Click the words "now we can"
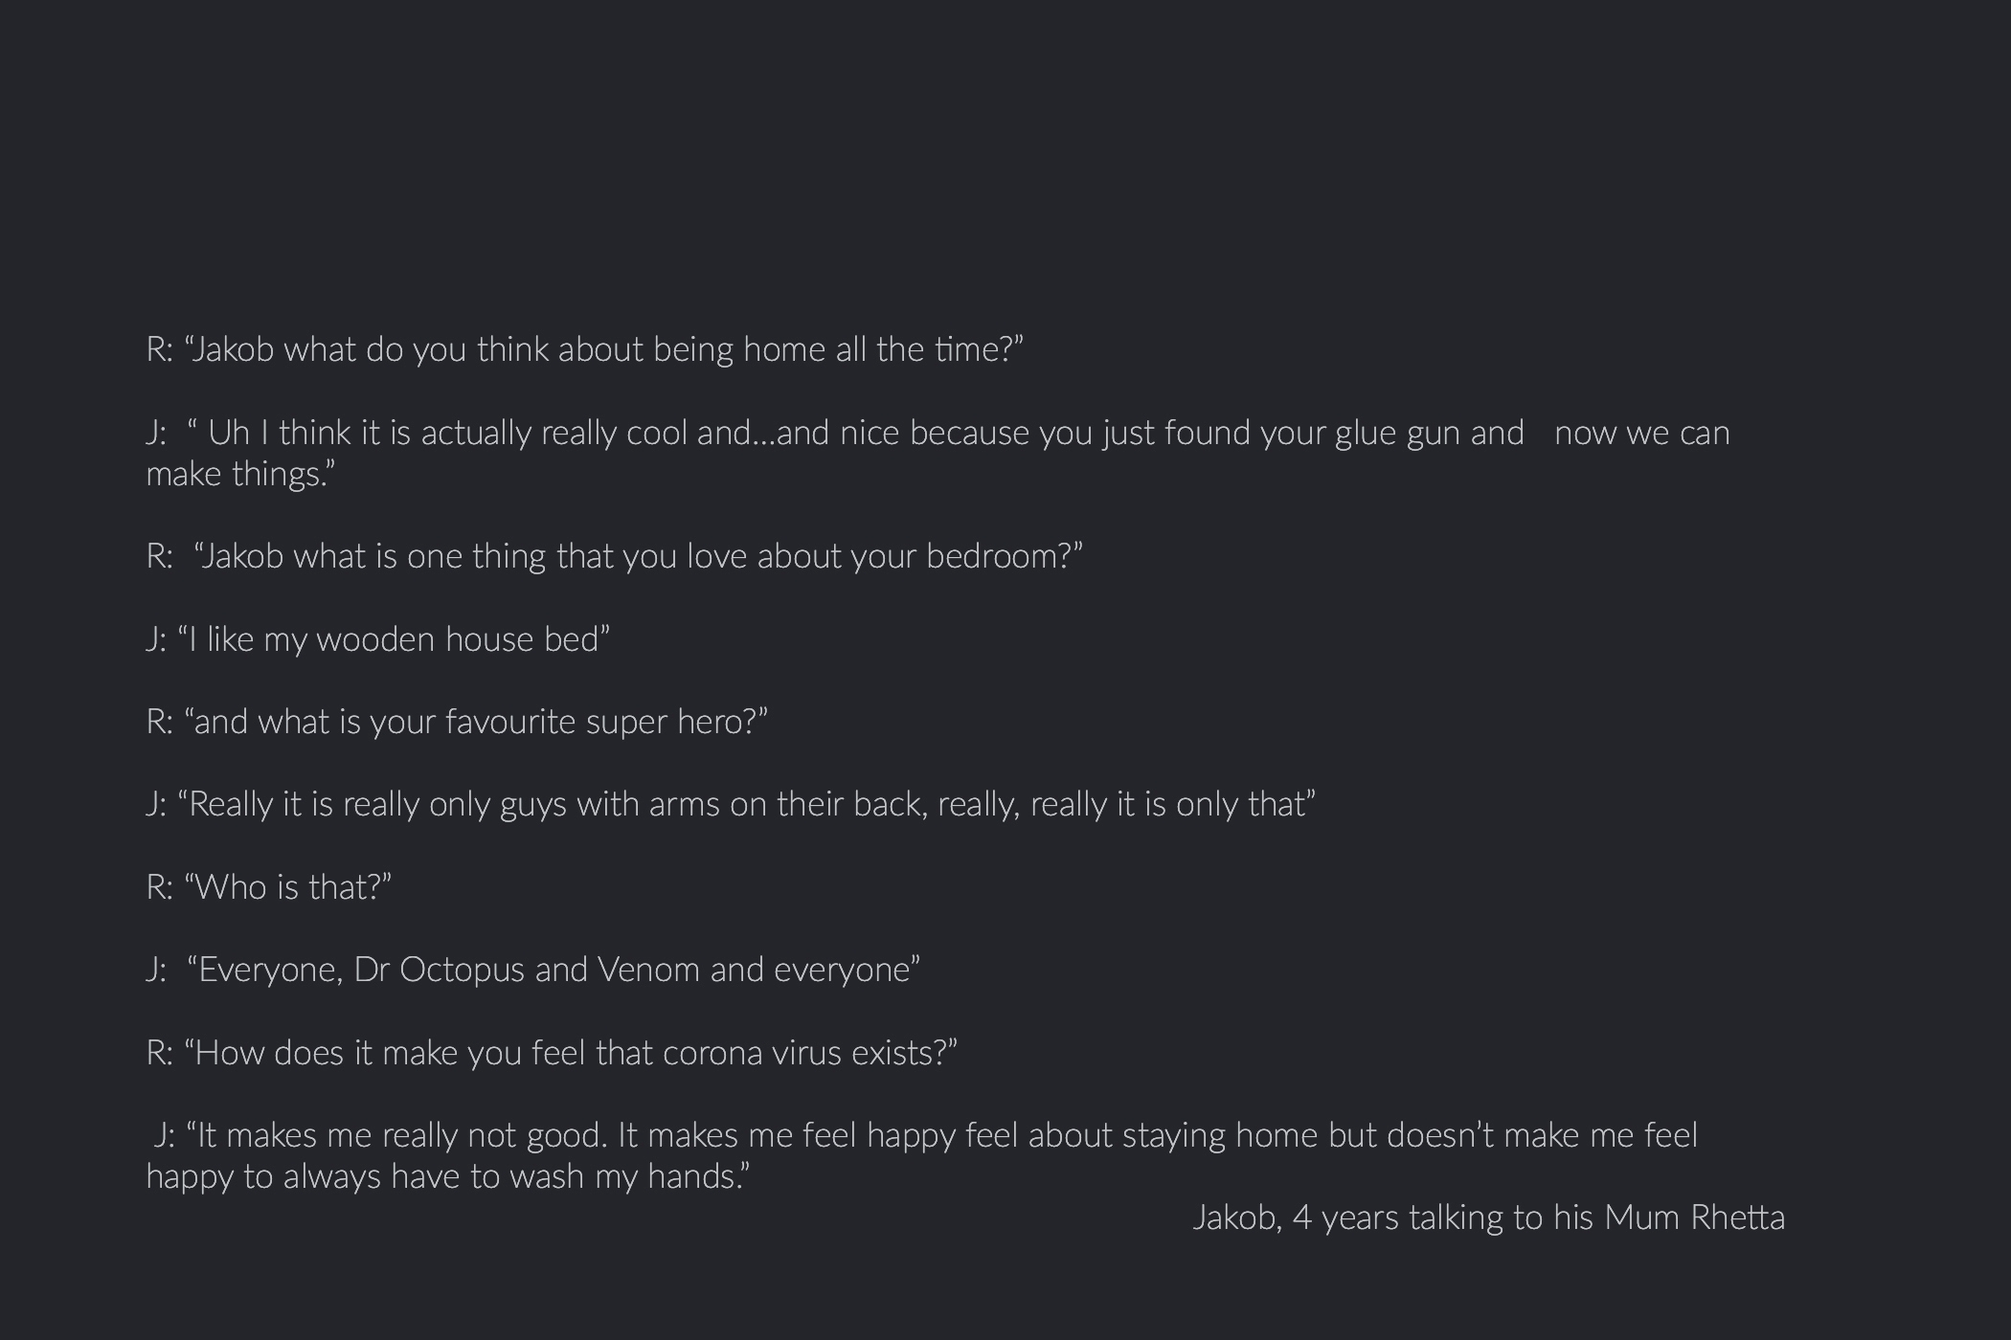The width and height of the screenshot is (2011, 1340). tap(1641, 434)
